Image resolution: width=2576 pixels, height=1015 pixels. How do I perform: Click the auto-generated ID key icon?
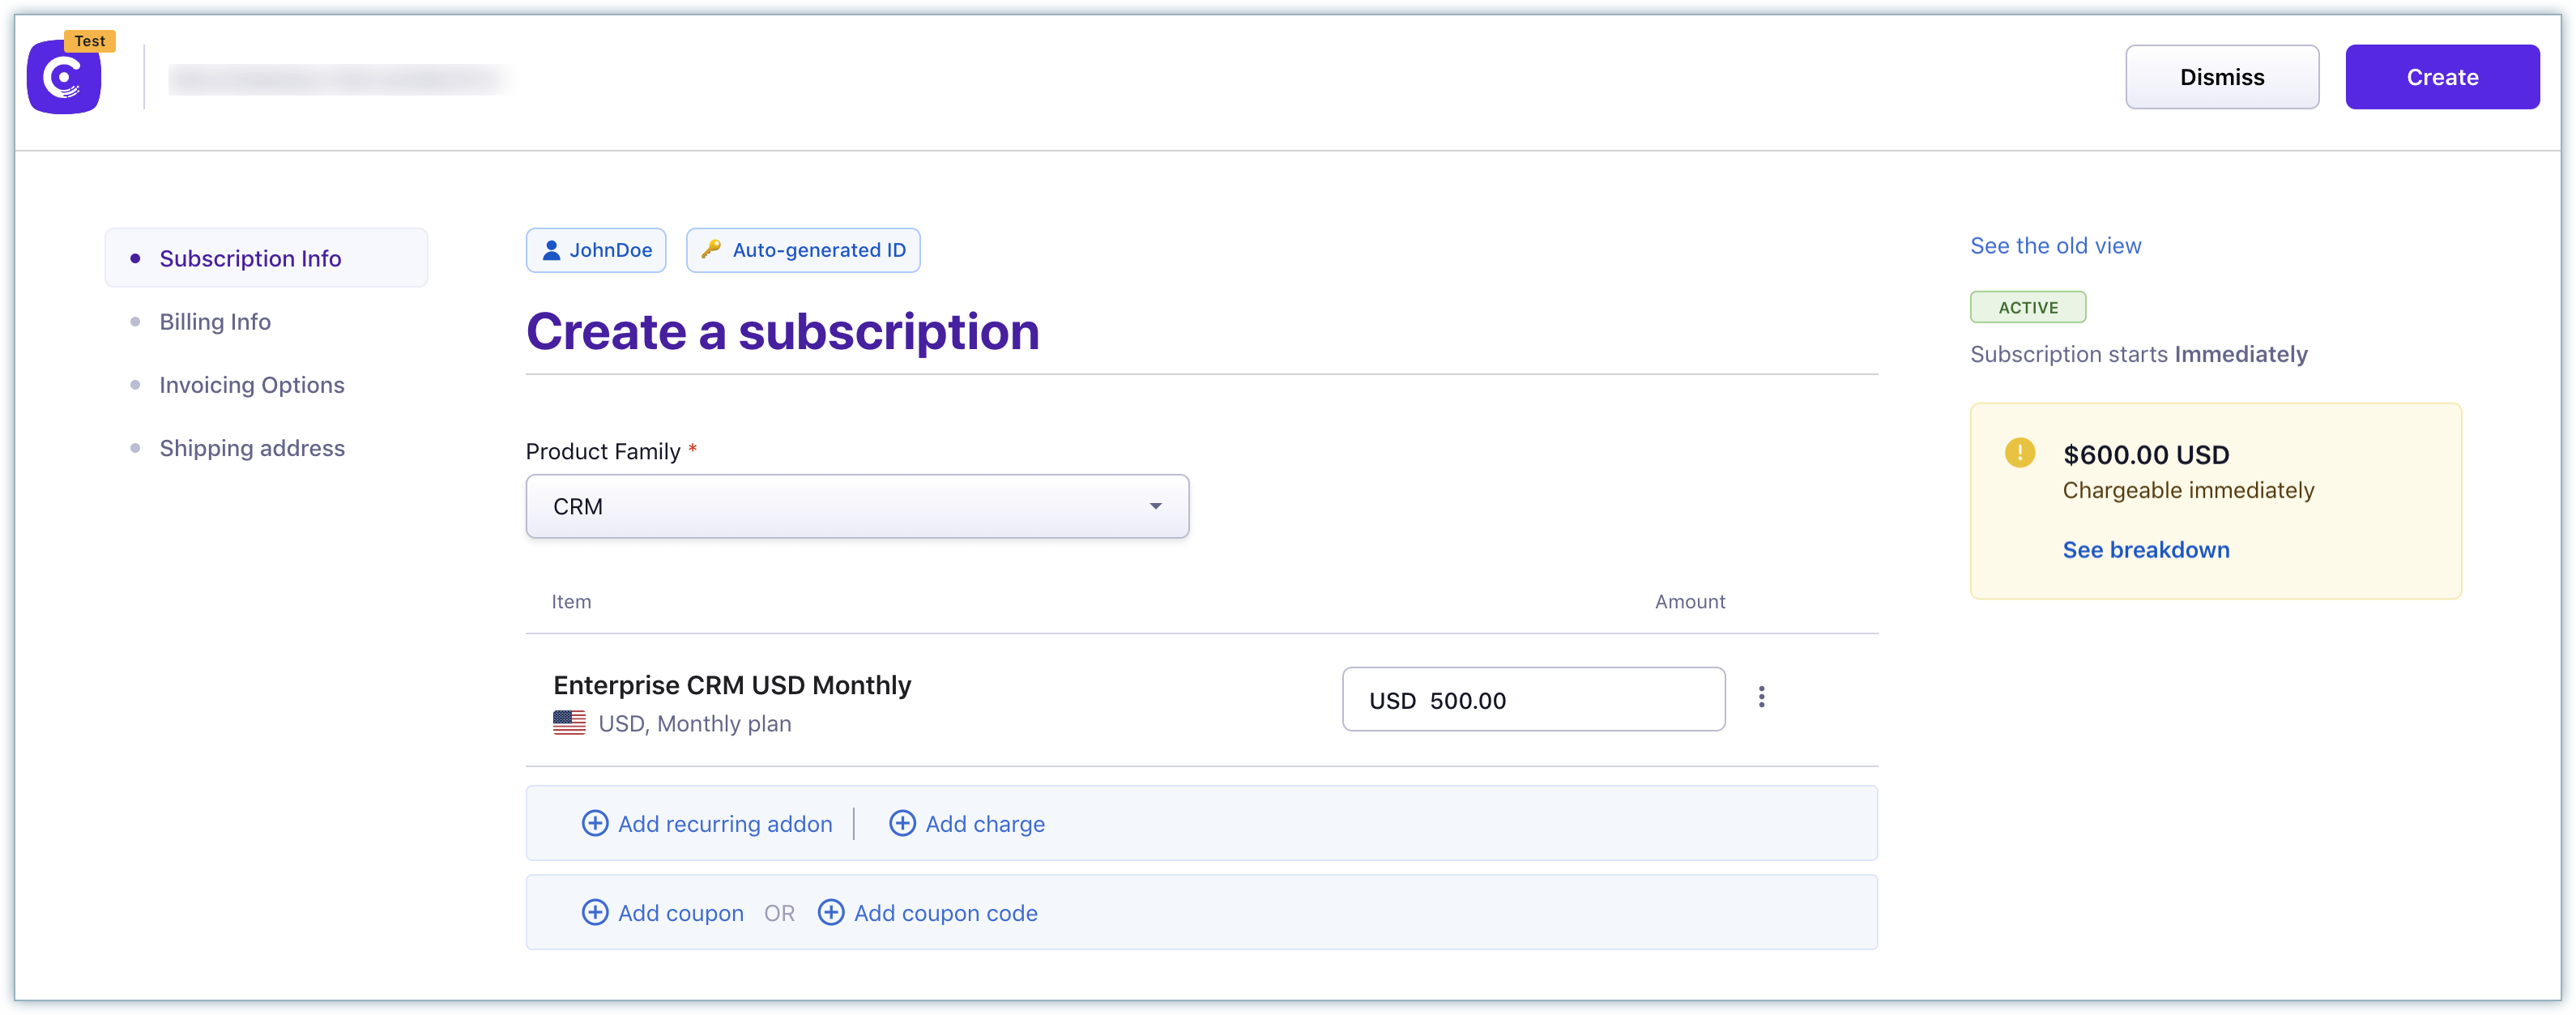point(713,249)
